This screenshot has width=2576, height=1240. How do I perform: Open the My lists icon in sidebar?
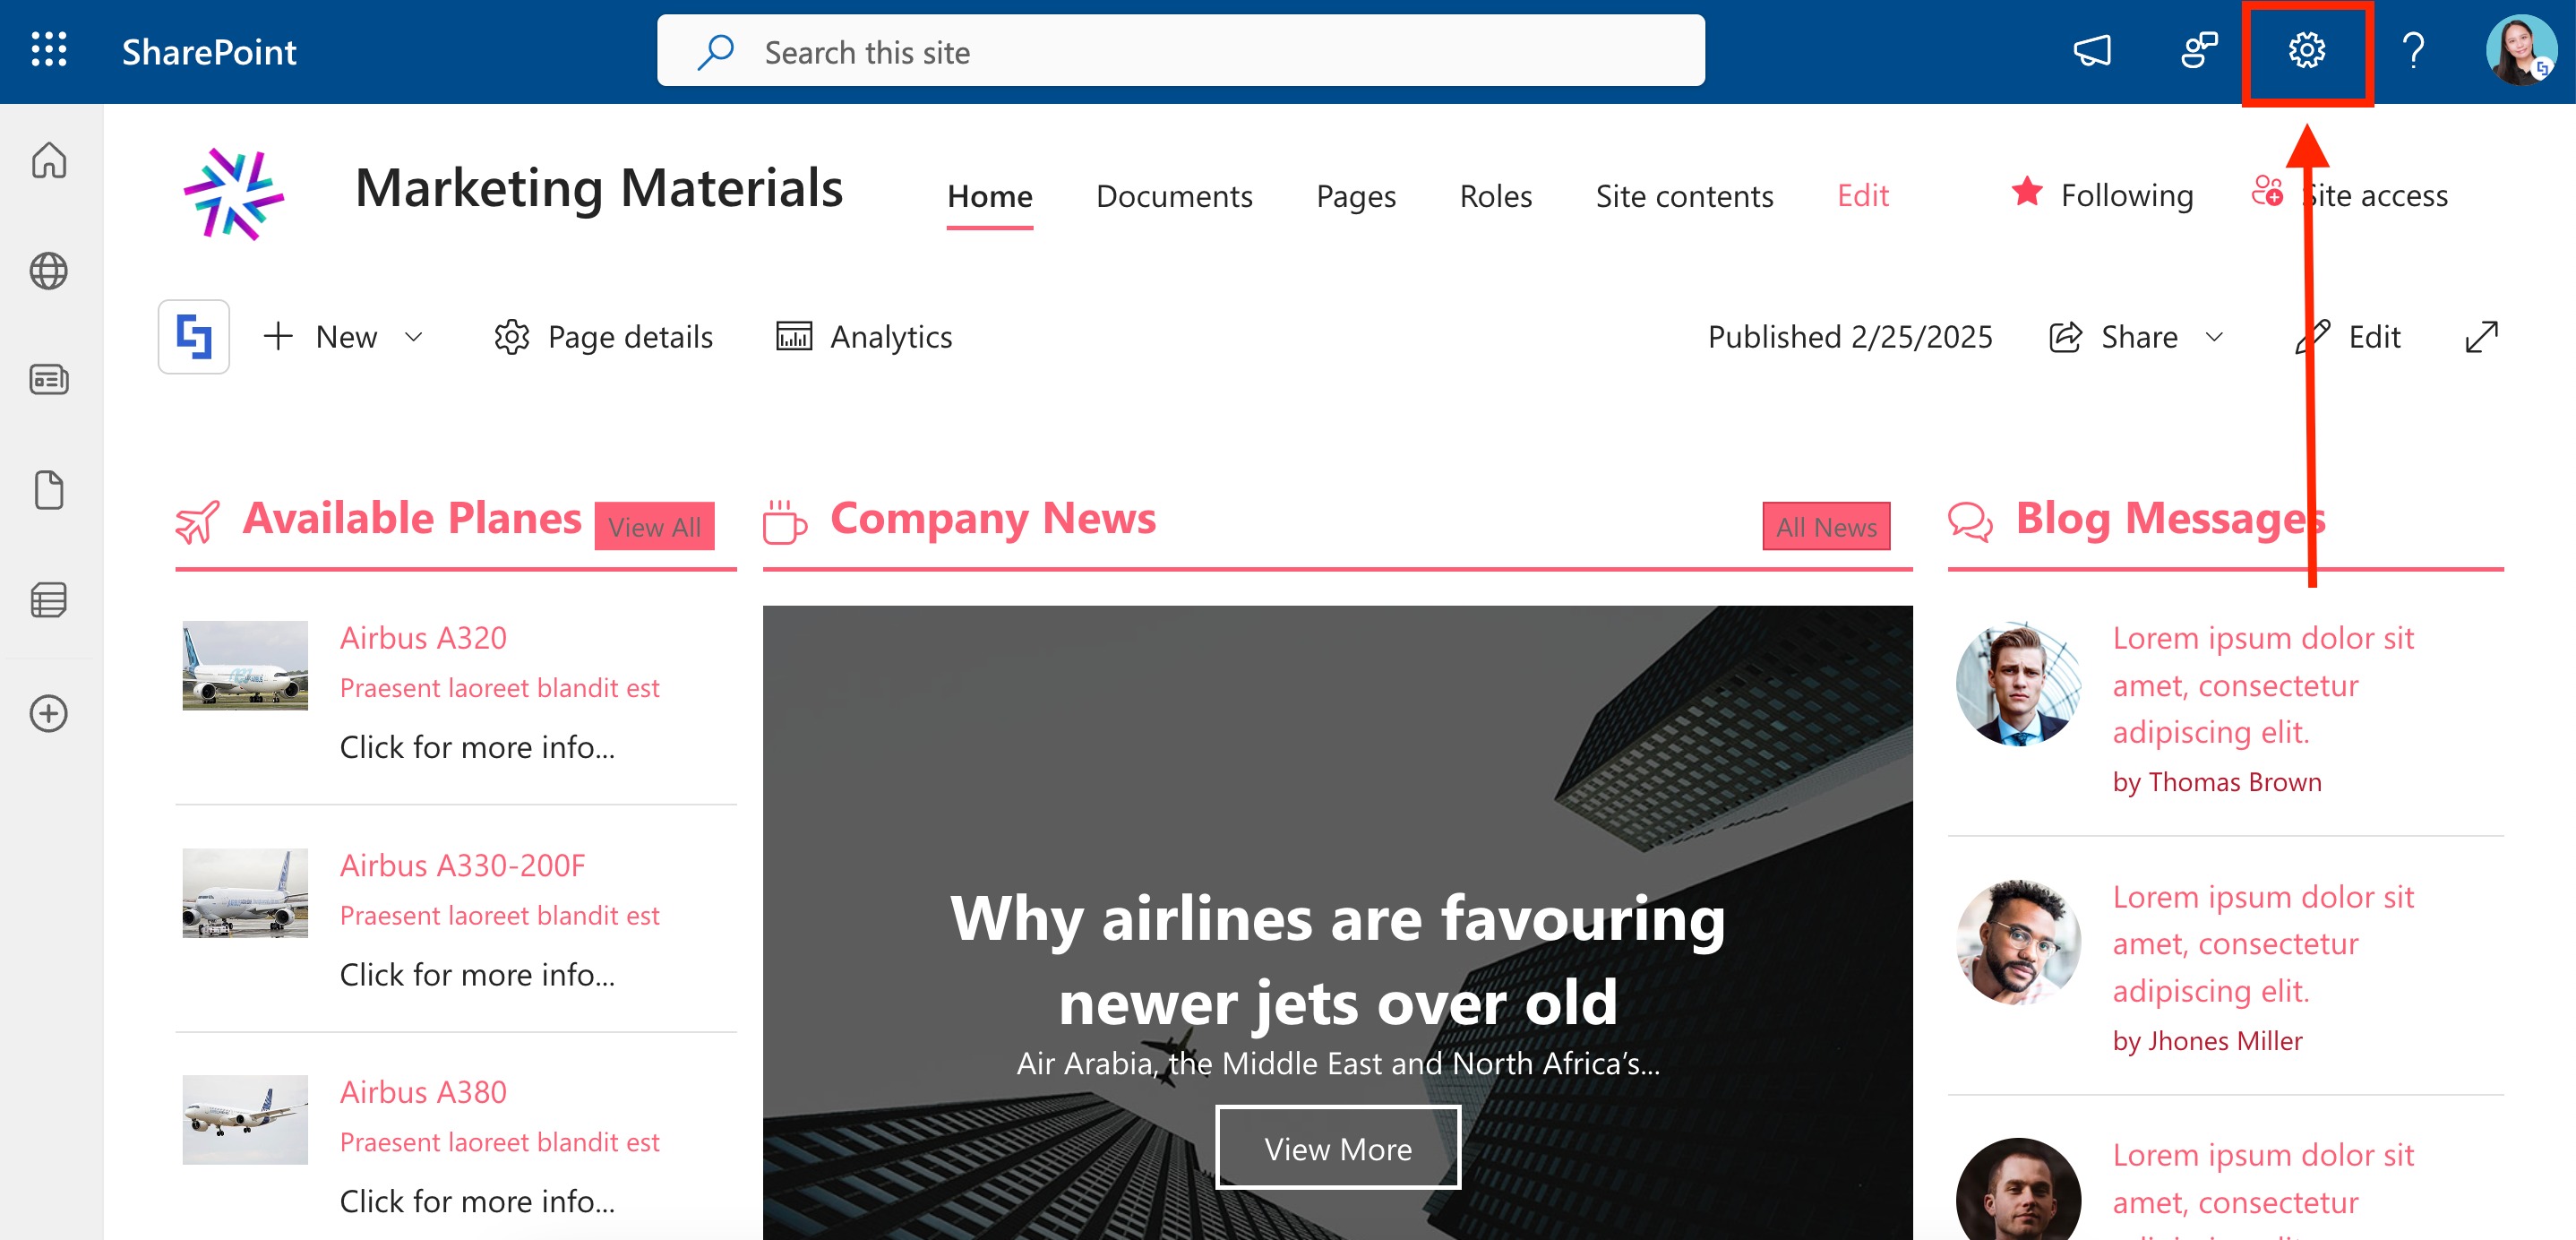click(x=48, y=601)
